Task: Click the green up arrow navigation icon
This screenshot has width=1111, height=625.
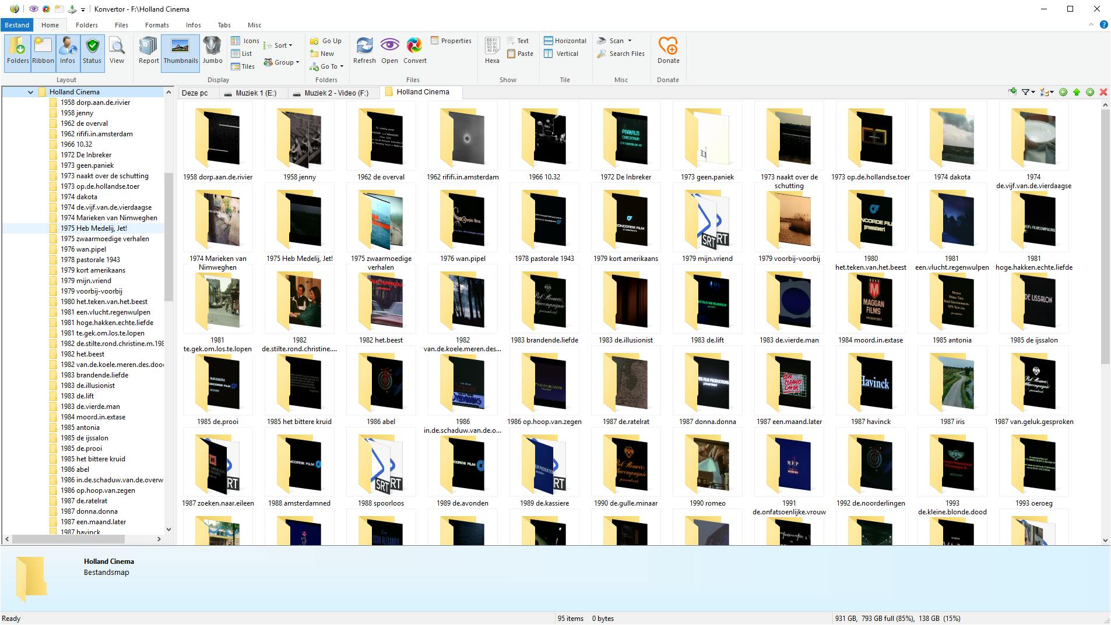Action: (x=1077, y=92)
